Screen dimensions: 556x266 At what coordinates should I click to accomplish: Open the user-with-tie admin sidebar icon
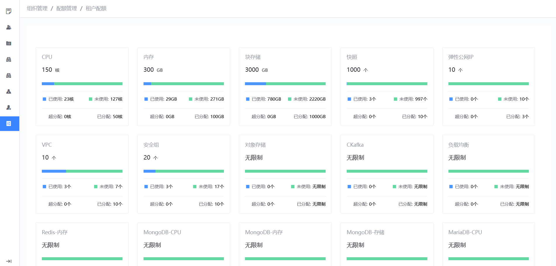pos(9,92)
